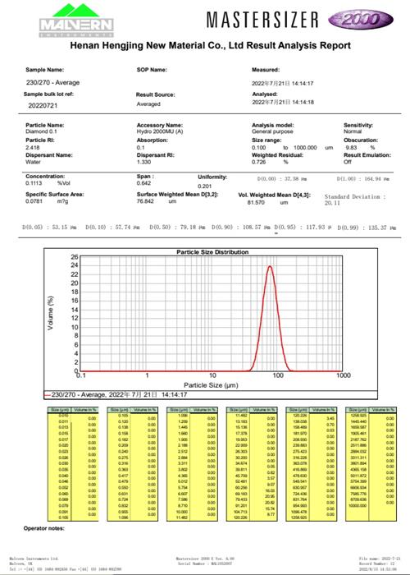Click the Mastersizer 2000 E version footer text
Image resolution: width=410 pixels, height=575 pixels.
click(x=205, y=559)
